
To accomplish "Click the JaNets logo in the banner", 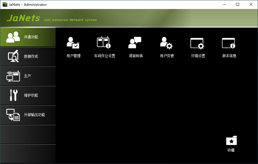I will tap(23, 18).
